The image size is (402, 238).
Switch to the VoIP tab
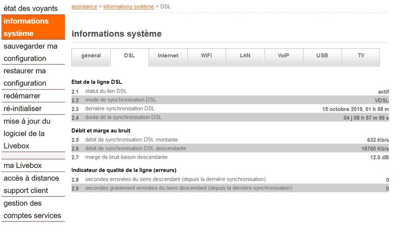coord(284,56)
